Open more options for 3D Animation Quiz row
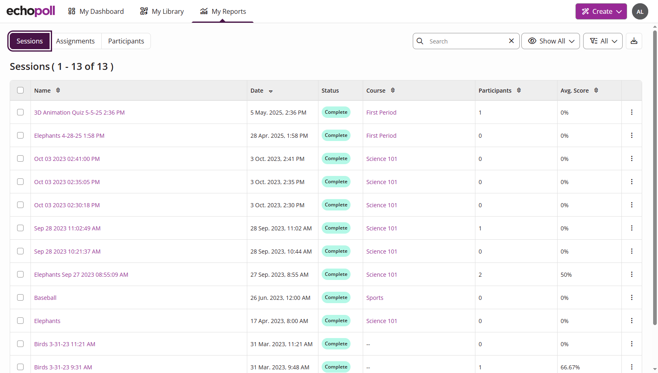 coord(632,112)
